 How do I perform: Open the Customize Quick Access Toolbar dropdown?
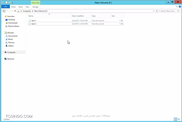12,3
